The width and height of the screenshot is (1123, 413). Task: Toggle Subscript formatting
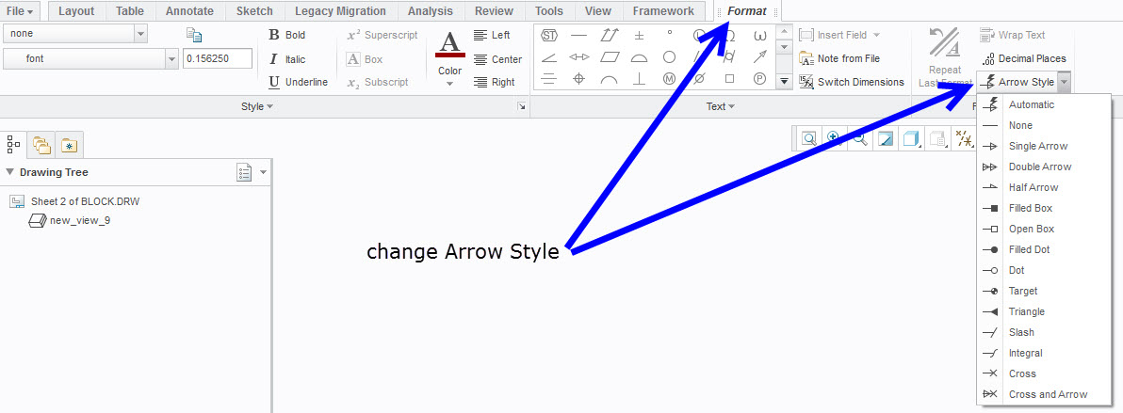[378, 82]
